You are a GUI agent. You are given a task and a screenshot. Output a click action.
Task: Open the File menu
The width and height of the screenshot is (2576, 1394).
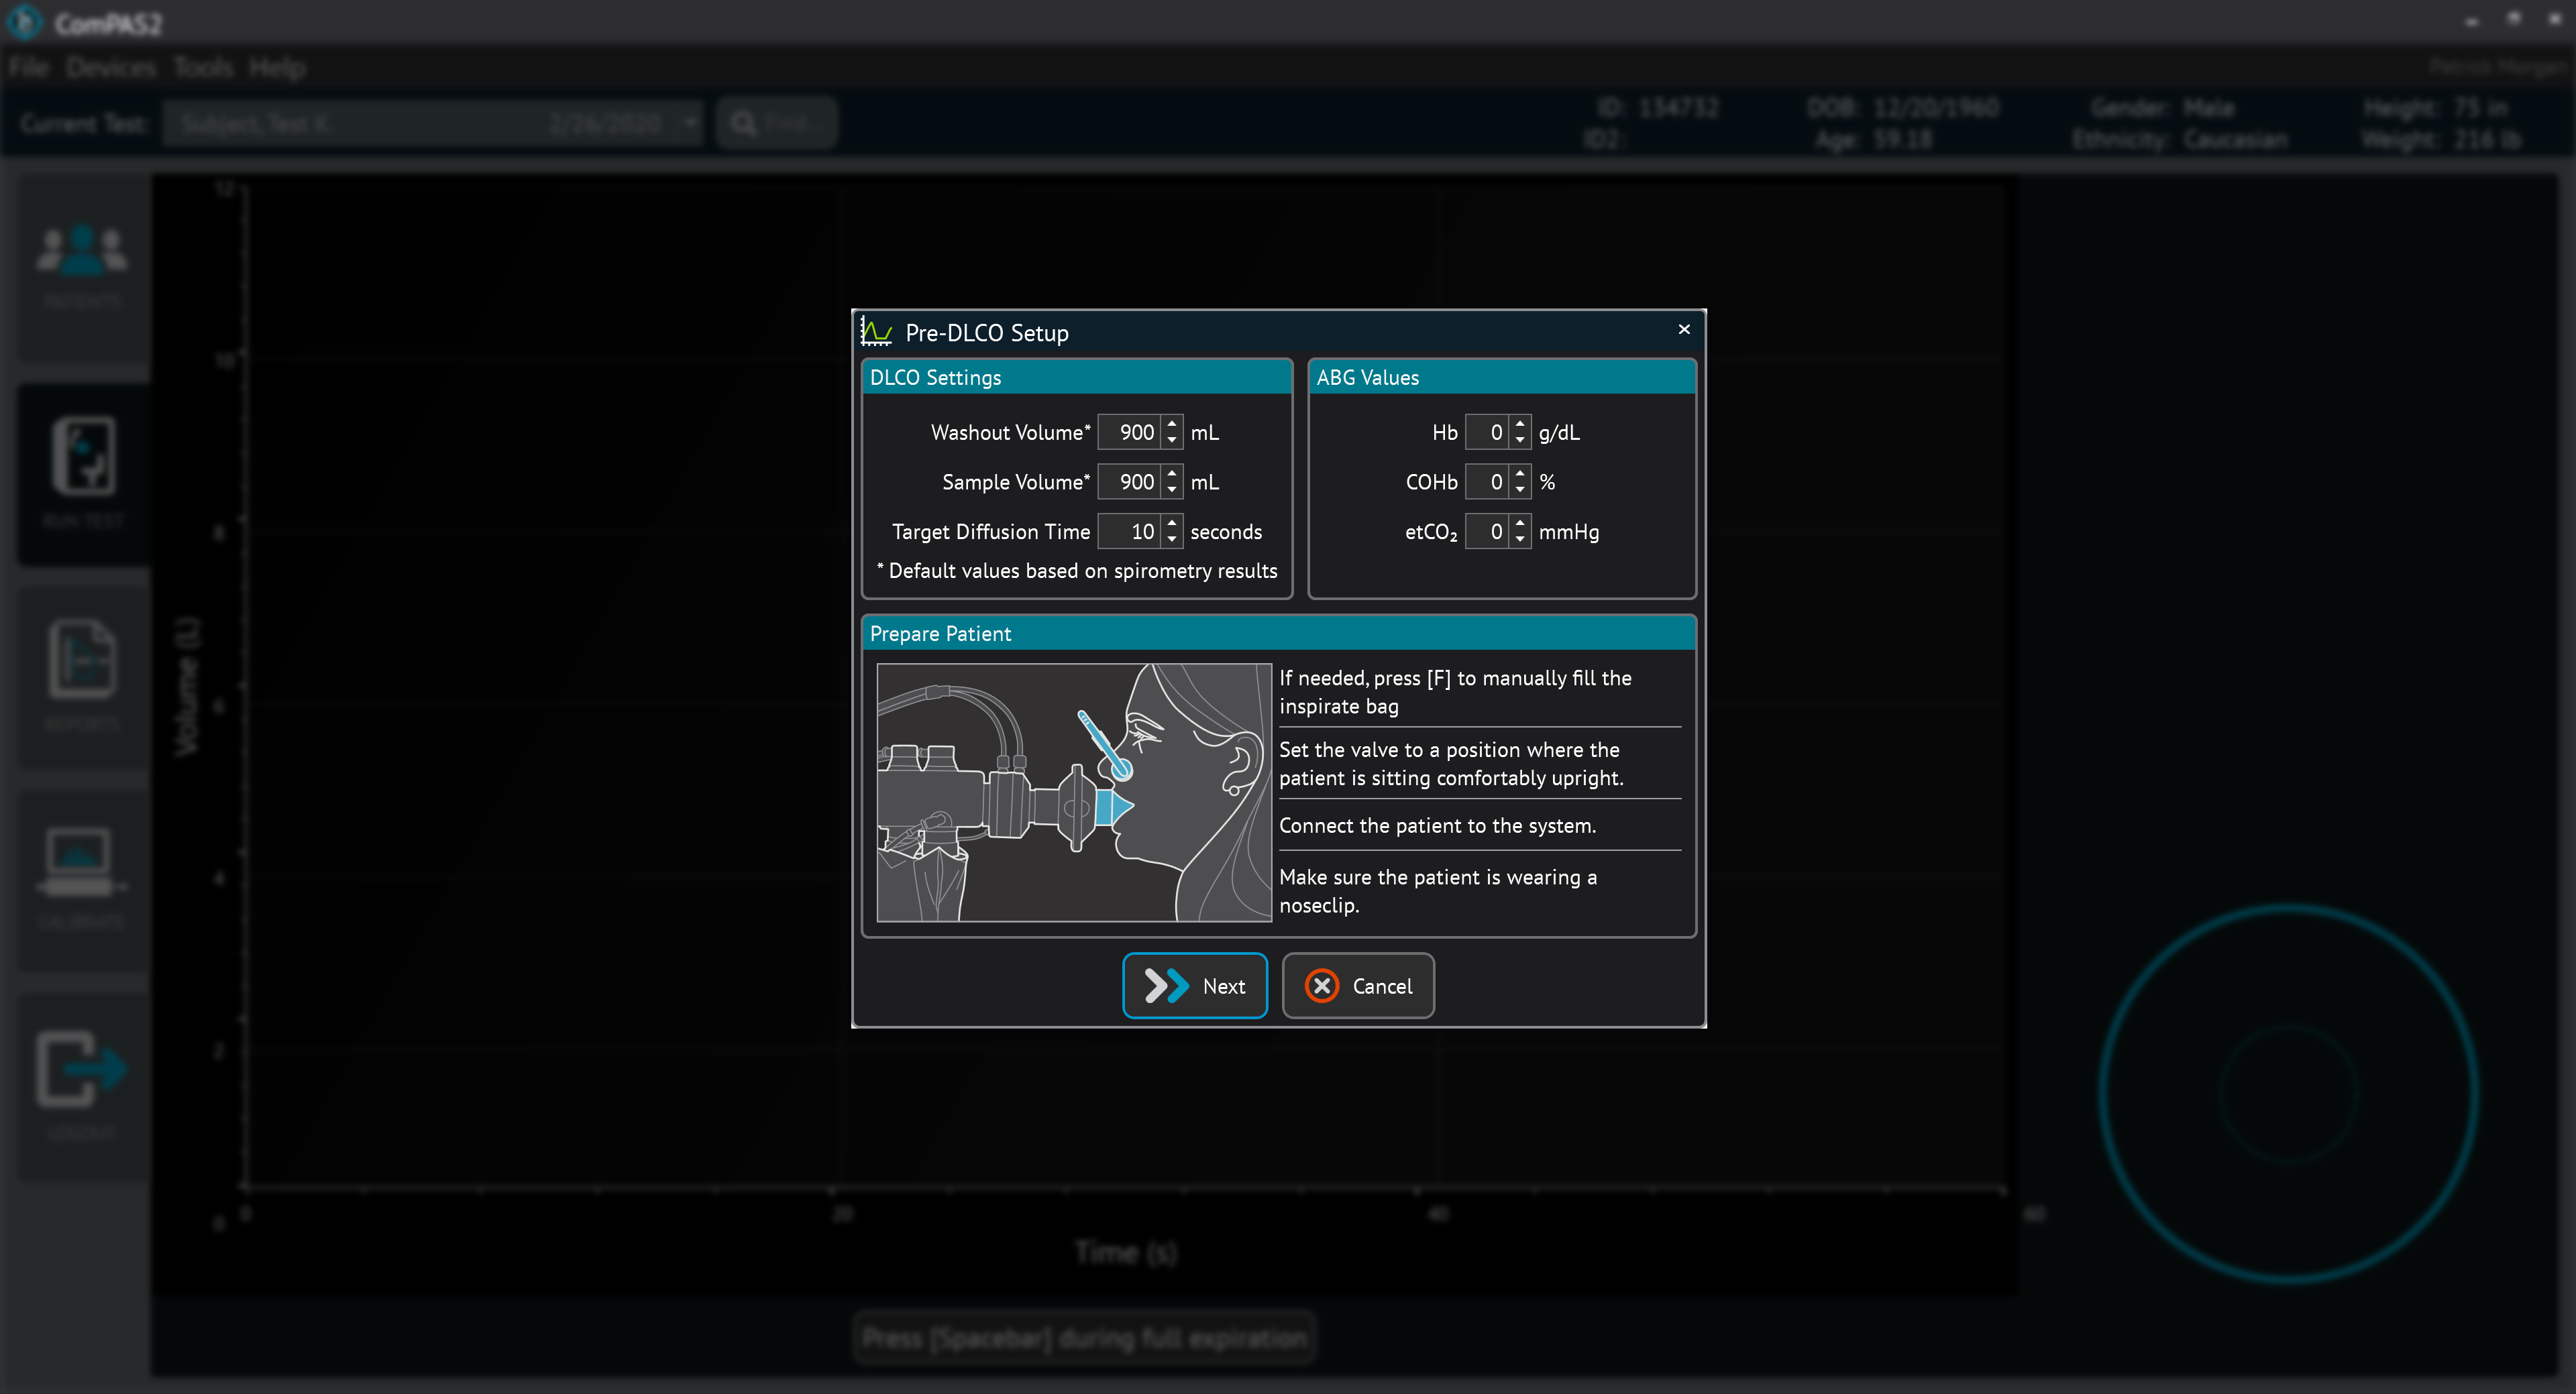29,68
